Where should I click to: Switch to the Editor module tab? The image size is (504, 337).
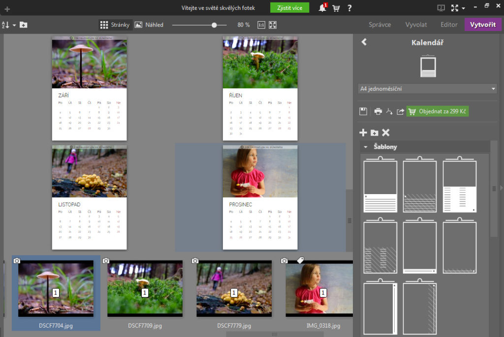[448, 25]
